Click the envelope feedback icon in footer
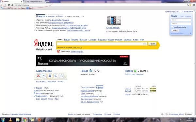 (x=166, y=114)
